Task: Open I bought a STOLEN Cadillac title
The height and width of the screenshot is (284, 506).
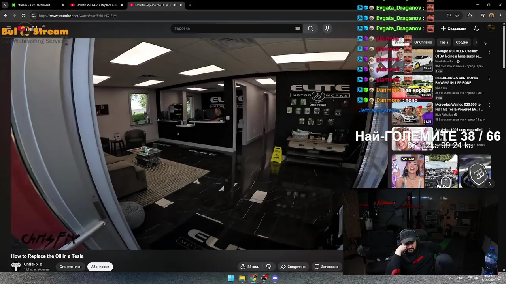Action: (x=459, y=54)
